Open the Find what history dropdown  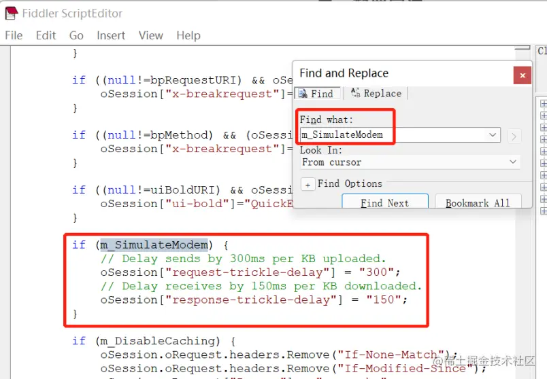tap(493, 134)
